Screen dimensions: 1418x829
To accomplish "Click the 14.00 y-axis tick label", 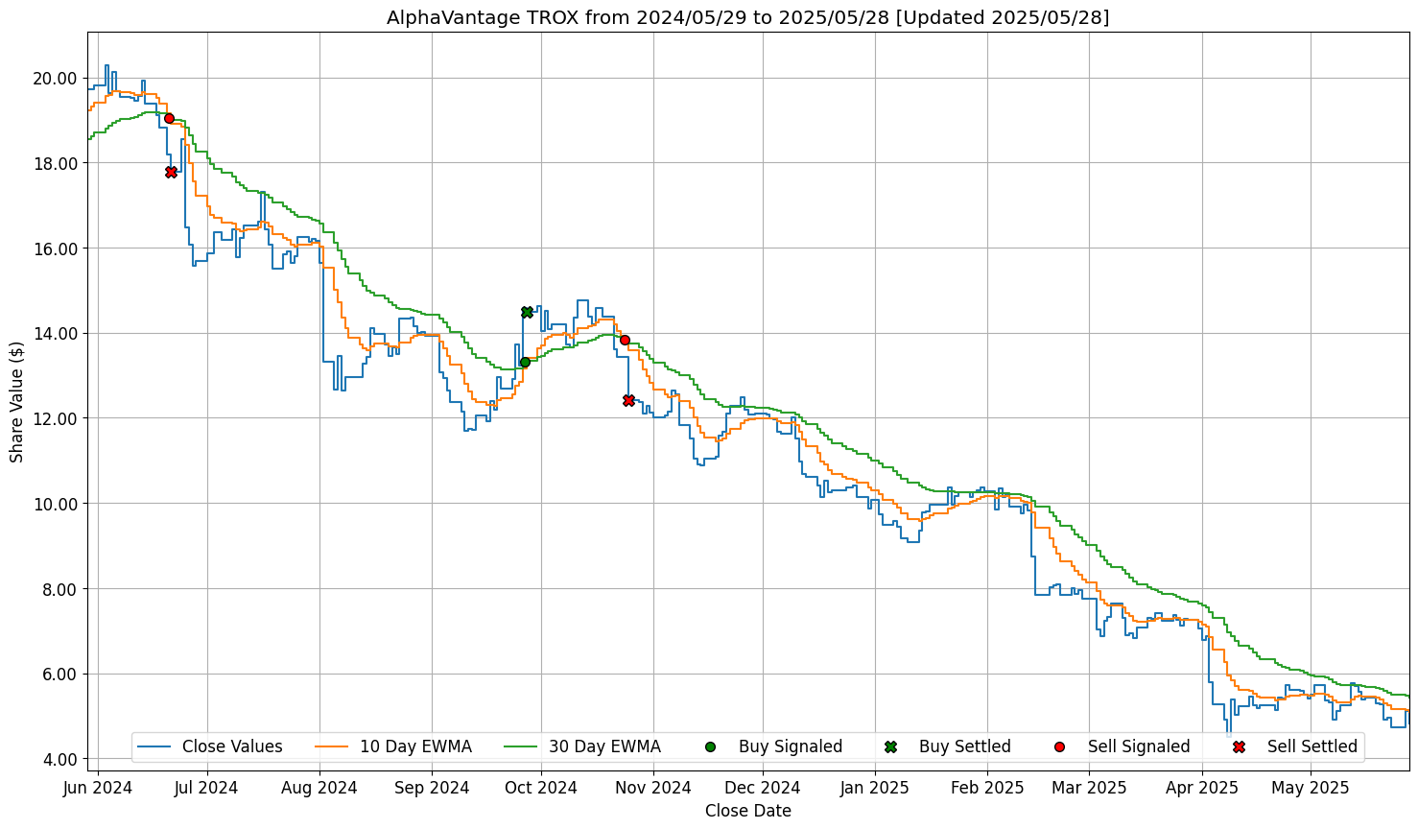I will pyautogui.click(x=56, y=333).
